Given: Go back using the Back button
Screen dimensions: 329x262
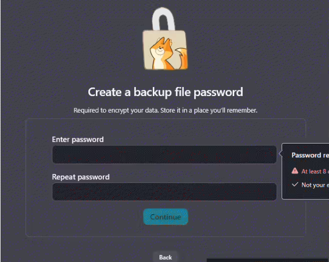Looking at the screenshot, I should (165, 257).
